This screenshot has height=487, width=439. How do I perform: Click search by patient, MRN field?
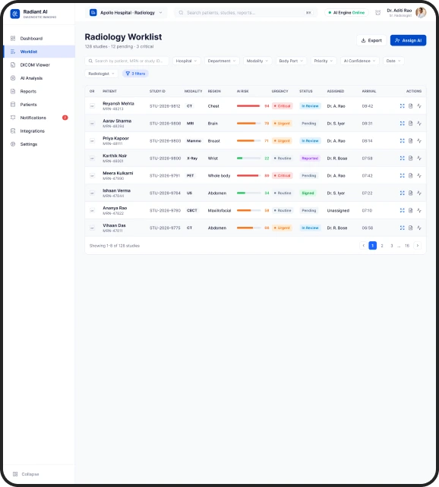click(127, 61)
